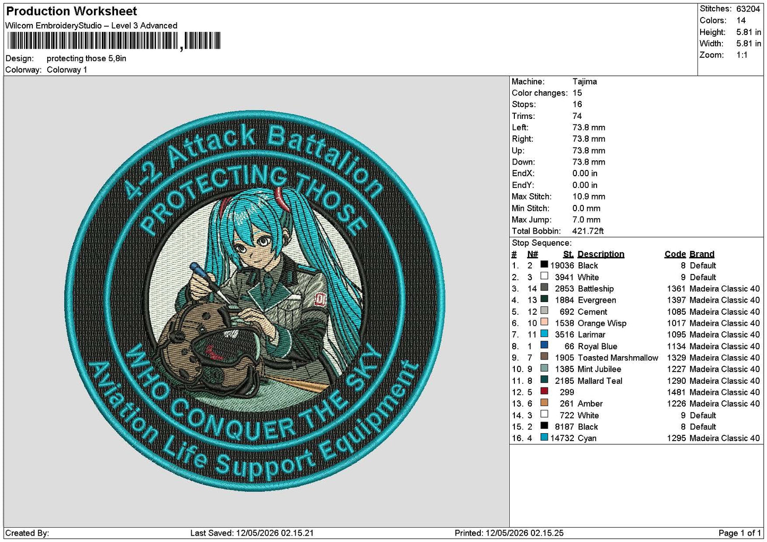Click the Total Bobbin value '421.72ft'

(x=588, y=231)
